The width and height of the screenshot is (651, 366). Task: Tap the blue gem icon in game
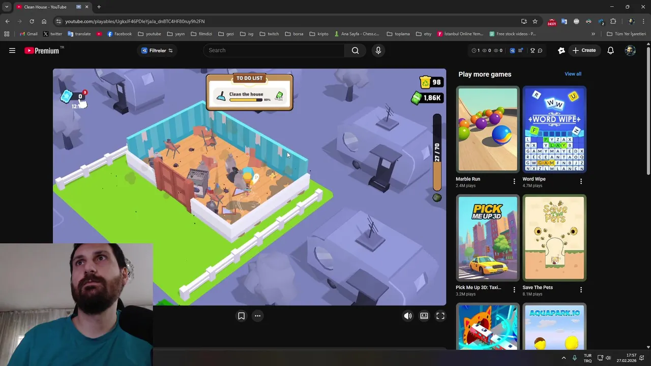pyautogui.click(x=67, y=96)
